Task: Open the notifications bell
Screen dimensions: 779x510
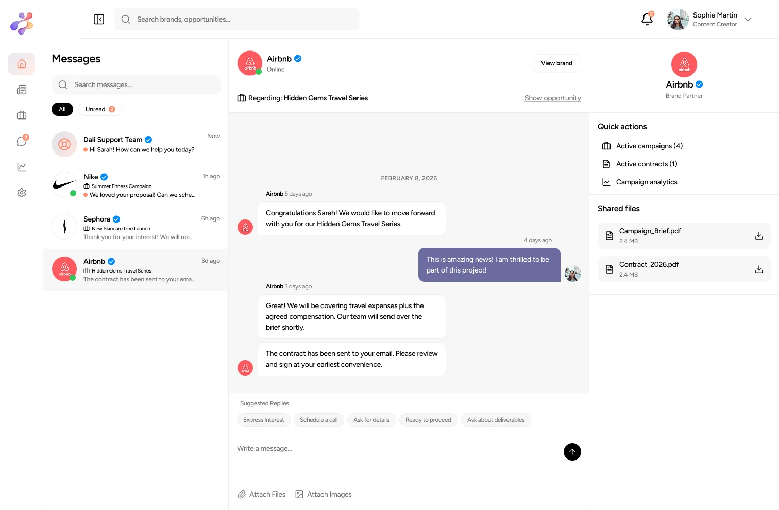Action: coord(647,20)
